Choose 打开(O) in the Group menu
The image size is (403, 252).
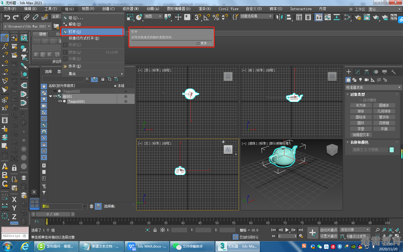pos(92,32)
